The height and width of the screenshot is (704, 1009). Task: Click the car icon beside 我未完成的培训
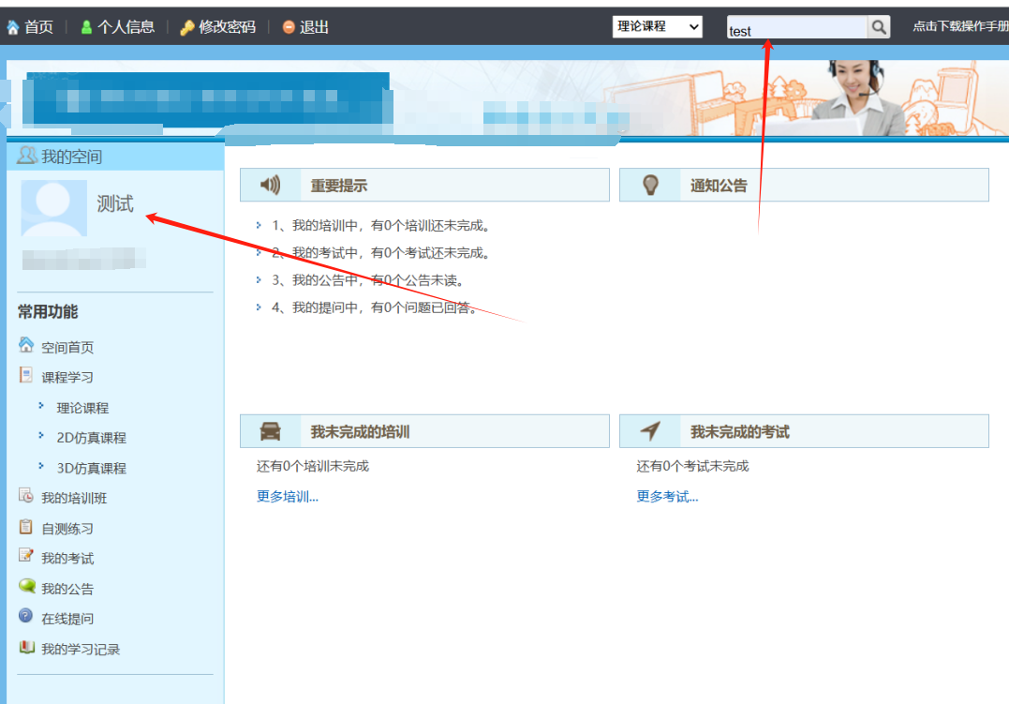(x=270, y=431)
